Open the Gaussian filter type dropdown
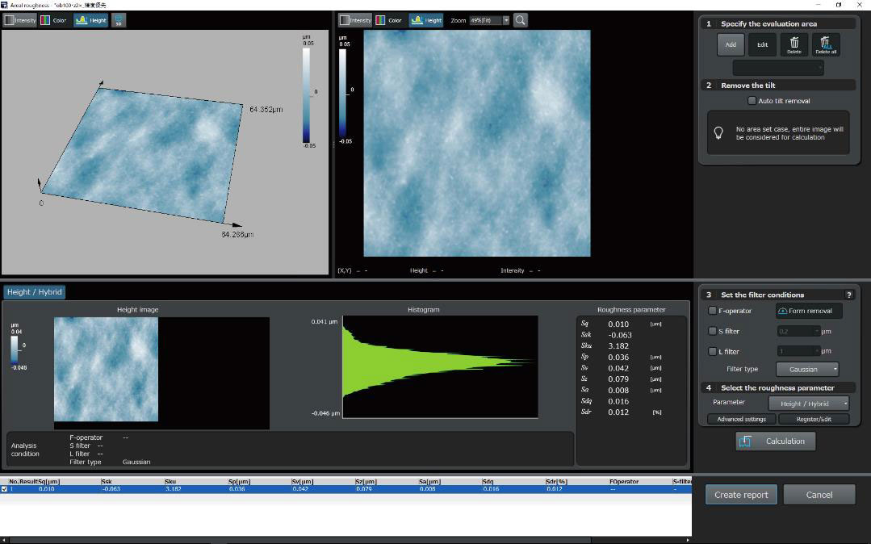This screenshot has height=544, width=871. tap(807, 369)
